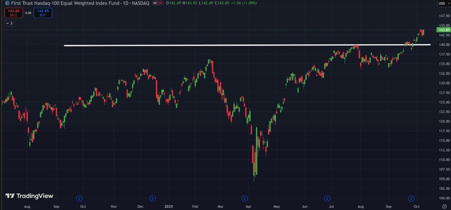Viewport: 451px width, 210px height.
Task: Click the dividend marker near October 2024
Action: click(x=79, y=198)
